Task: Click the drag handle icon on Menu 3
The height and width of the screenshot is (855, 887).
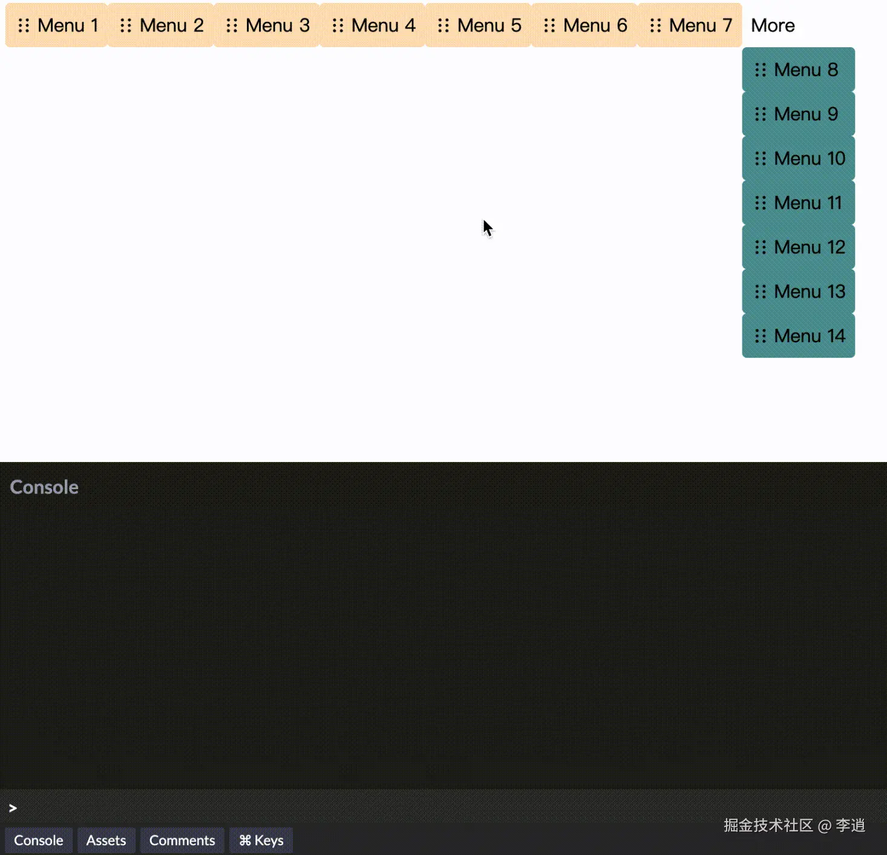Action: click(x=232, y=25)
